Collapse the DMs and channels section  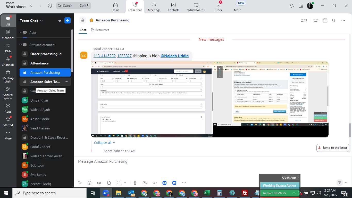21,45
